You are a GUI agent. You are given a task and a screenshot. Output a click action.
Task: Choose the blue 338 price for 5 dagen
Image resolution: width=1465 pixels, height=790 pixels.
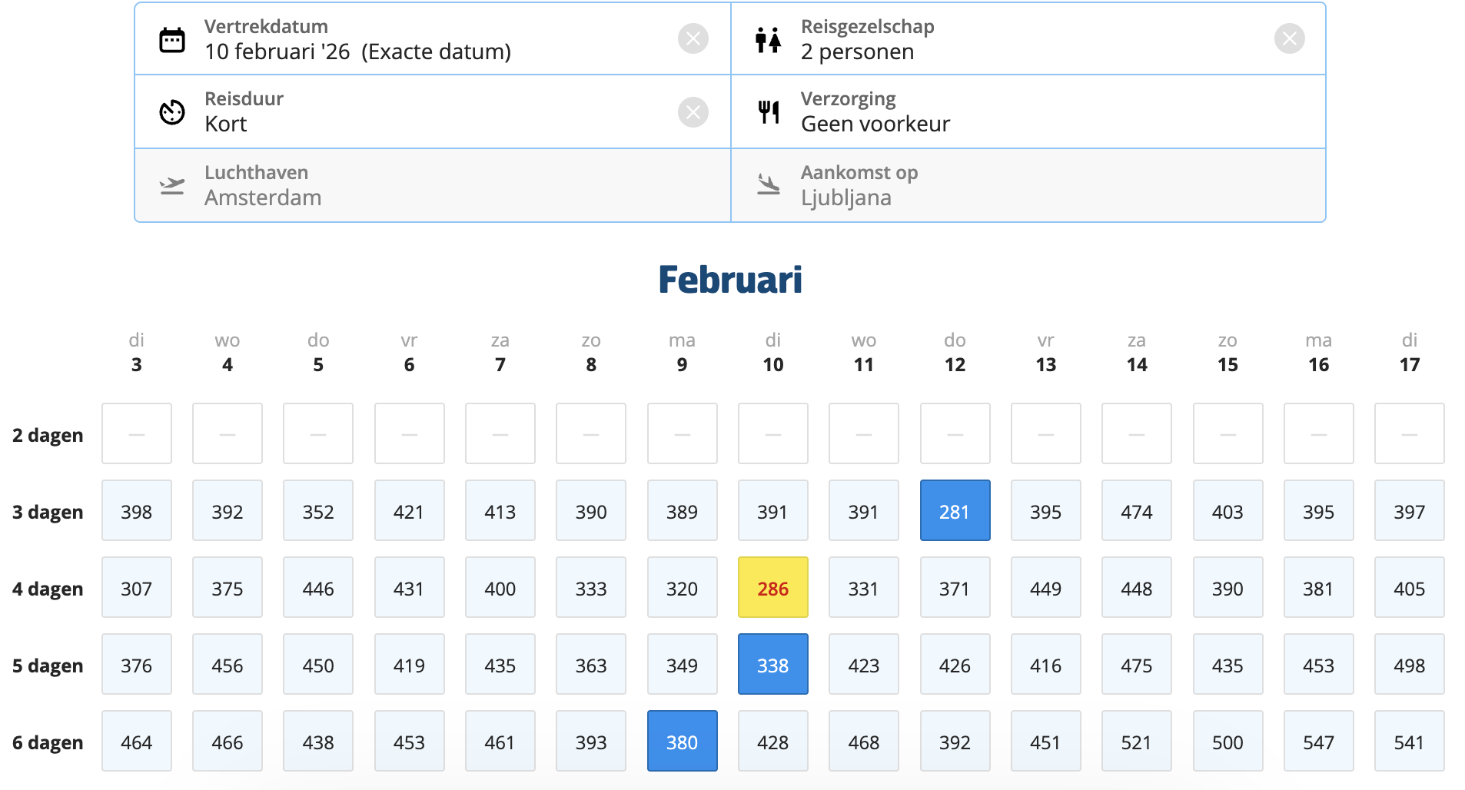click(x=772, y=665)
